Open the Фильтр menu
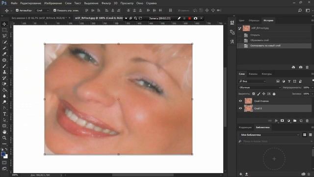This screenshot has height=177, width=314. (x=106, y=3)
